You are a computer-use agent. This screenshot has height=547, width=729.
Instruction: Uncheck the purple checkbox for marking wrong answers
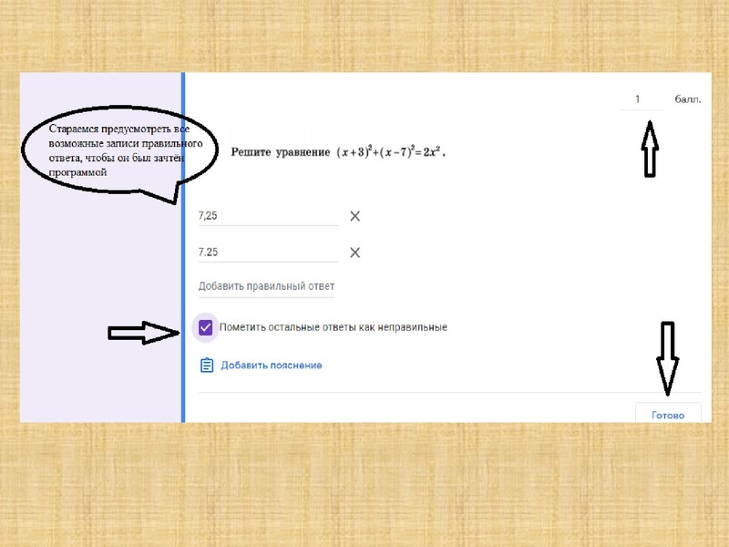click(206, 327)
